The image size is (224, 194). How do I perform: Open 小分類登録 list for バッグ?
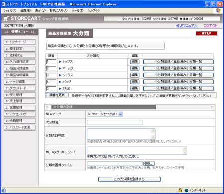point(178,82)
